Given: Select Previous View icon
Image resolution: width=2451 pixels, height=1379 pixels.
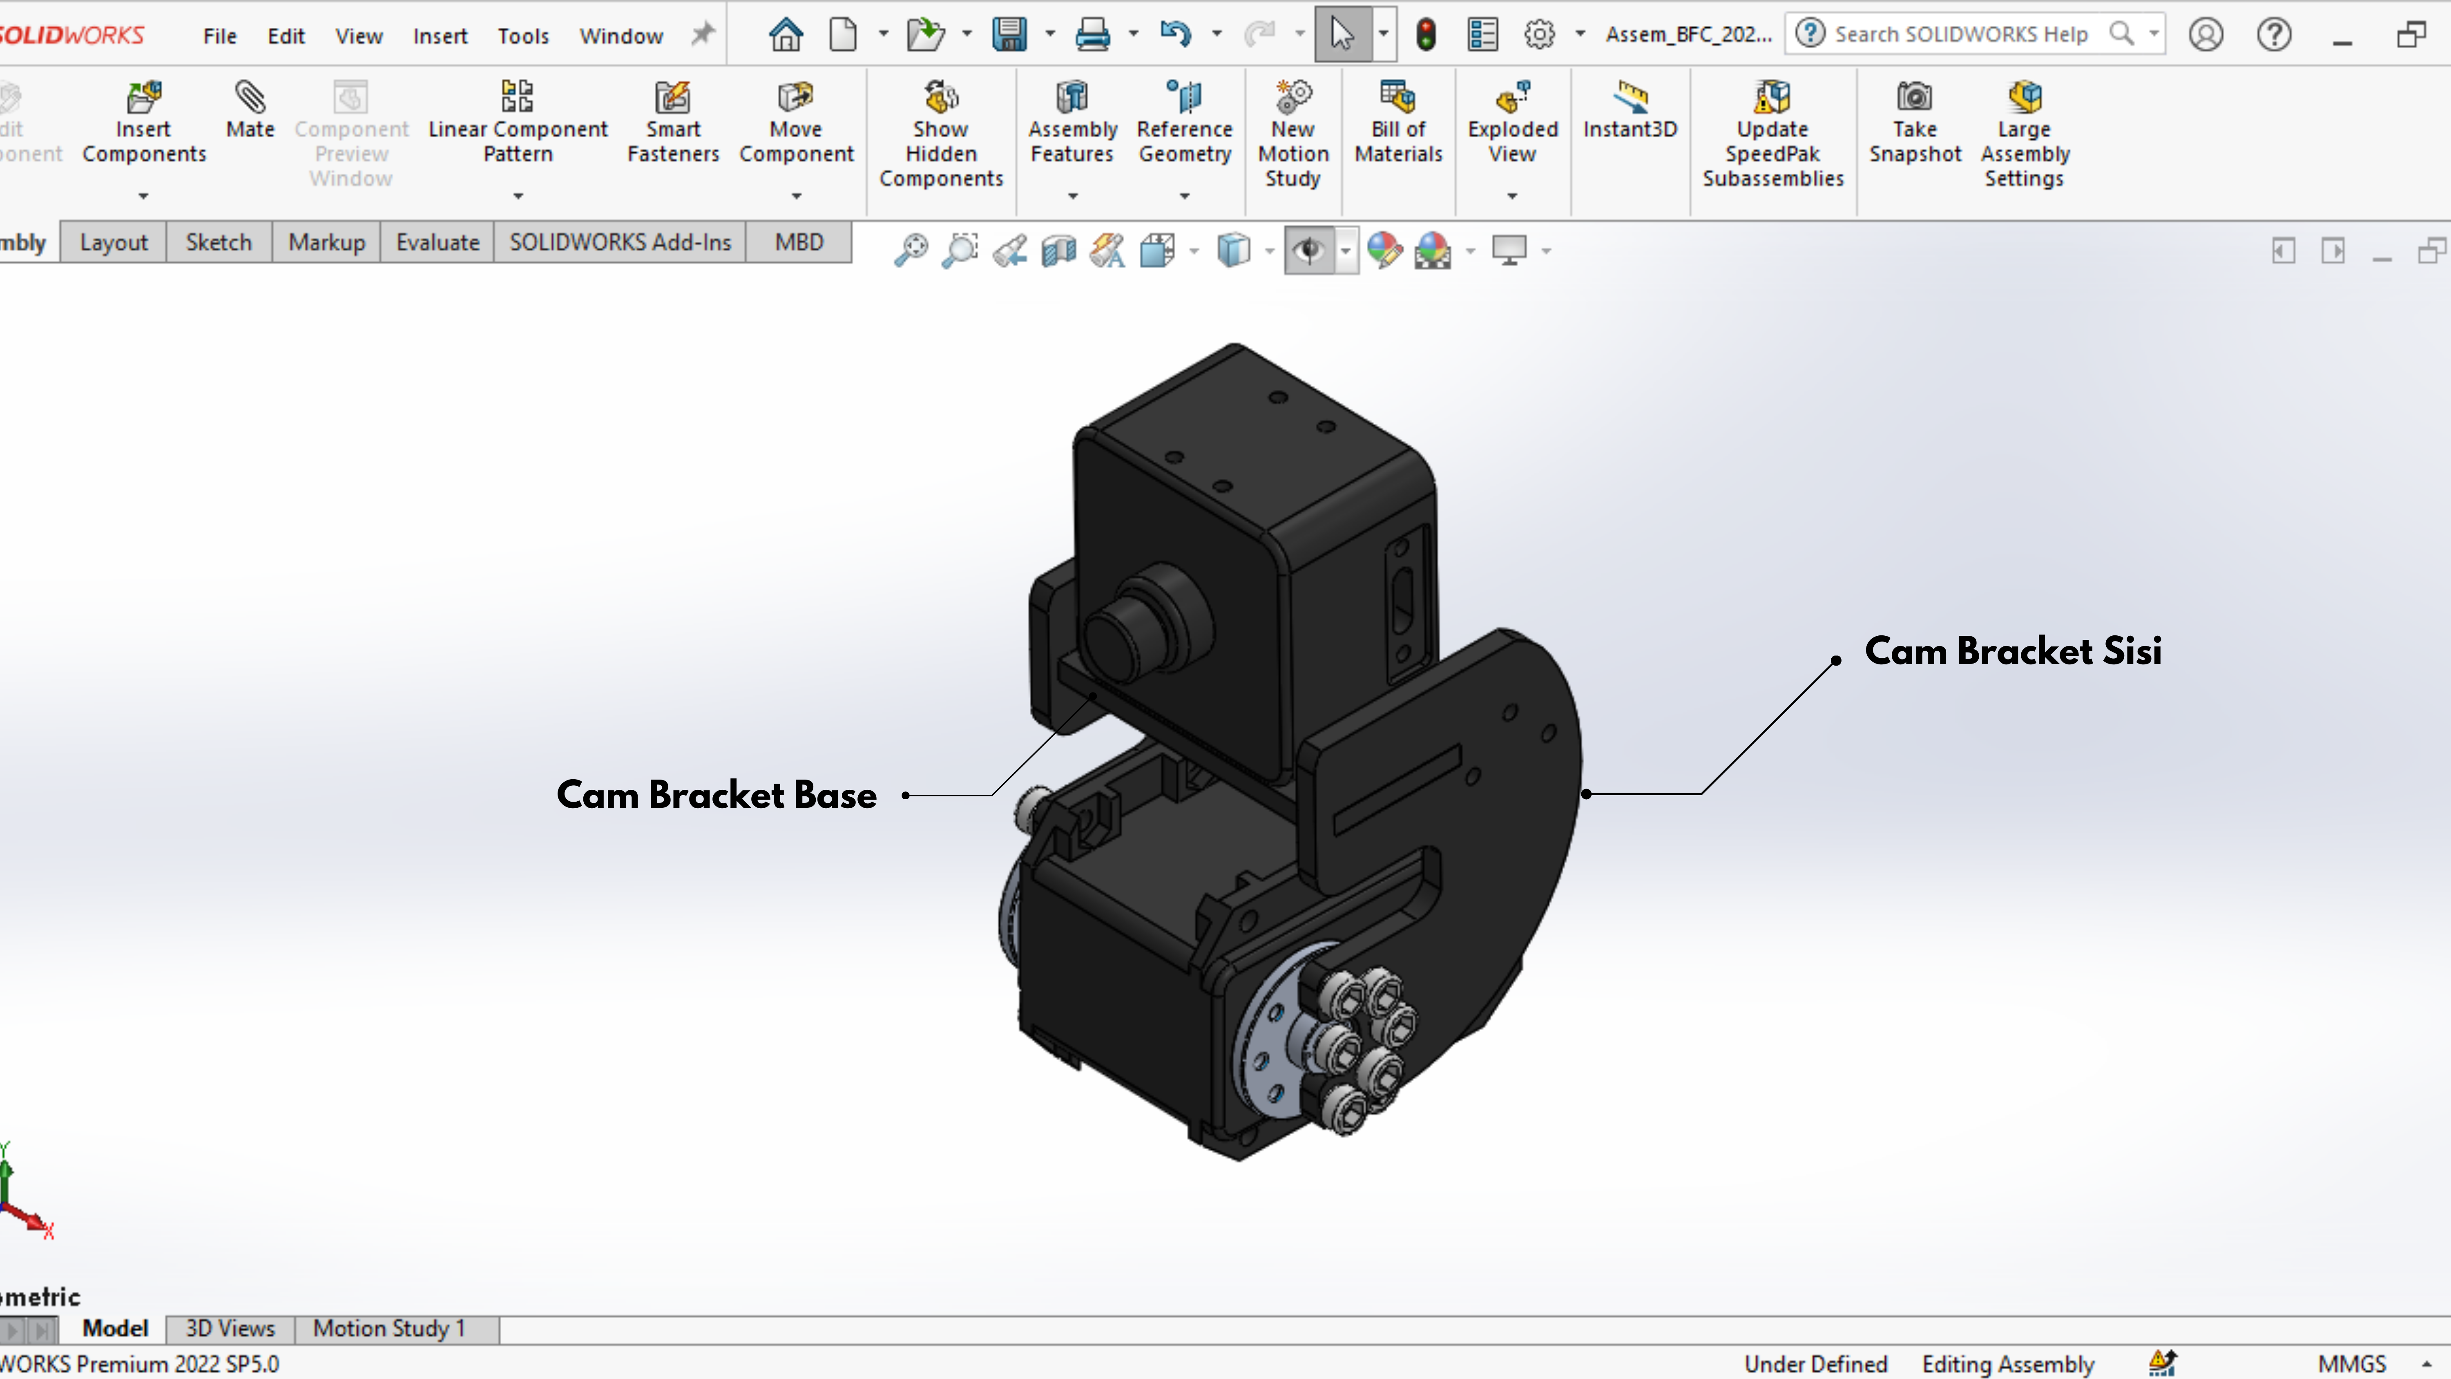Looking at the screenshot, I should tap(1009, 250).
